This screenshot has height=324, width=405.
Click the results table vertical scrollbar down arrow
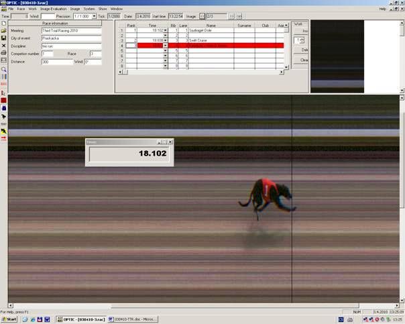[x=286, y=67]
